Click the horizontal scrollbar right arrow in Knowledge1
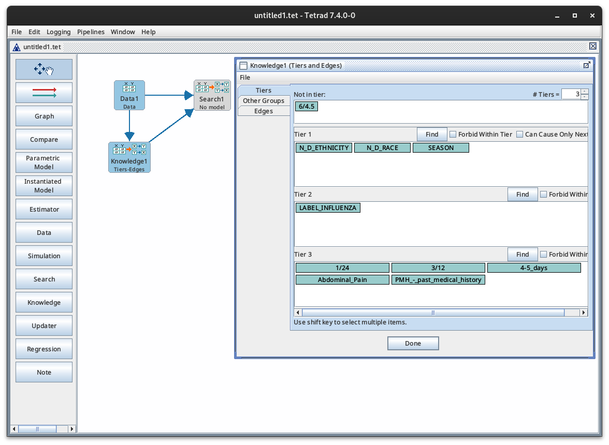The height and width of the screenshot is (445, 609). click(x=583, y=313)
